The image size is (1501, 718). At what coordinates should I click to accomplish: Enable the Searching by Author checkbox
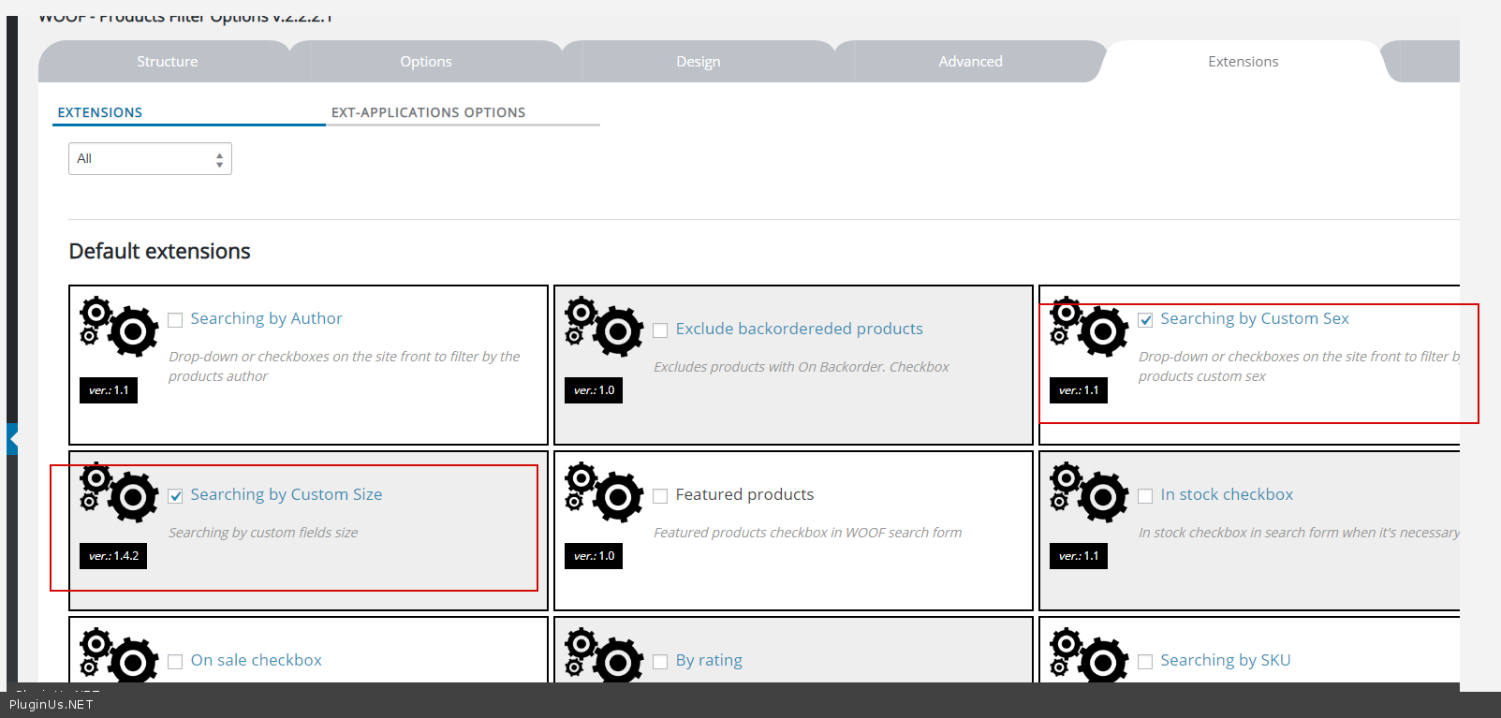pyautogui.click(x=175, y=320)
